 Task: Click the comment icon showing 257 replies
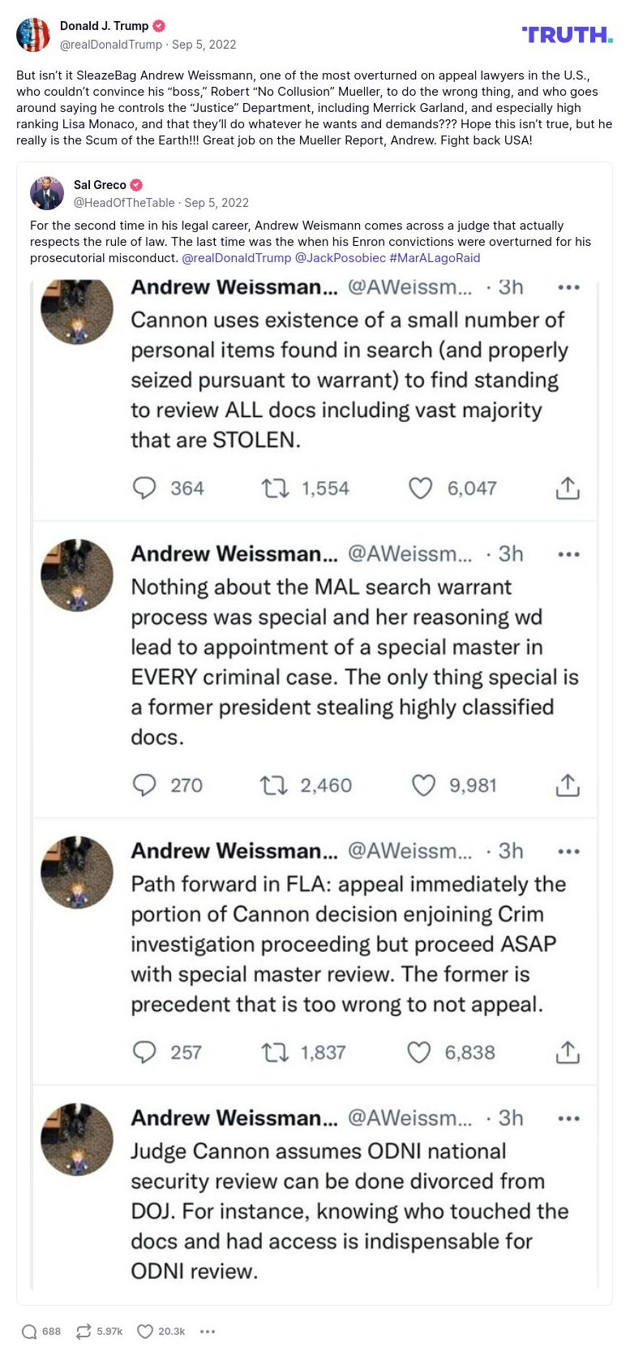point(144,1053)
